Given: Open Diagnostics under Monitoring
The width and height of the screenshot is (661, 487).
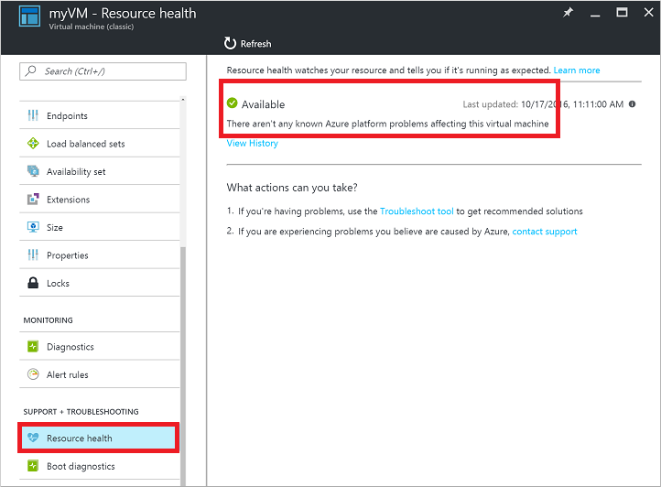Looking at the screenshot, I should 100,347.
